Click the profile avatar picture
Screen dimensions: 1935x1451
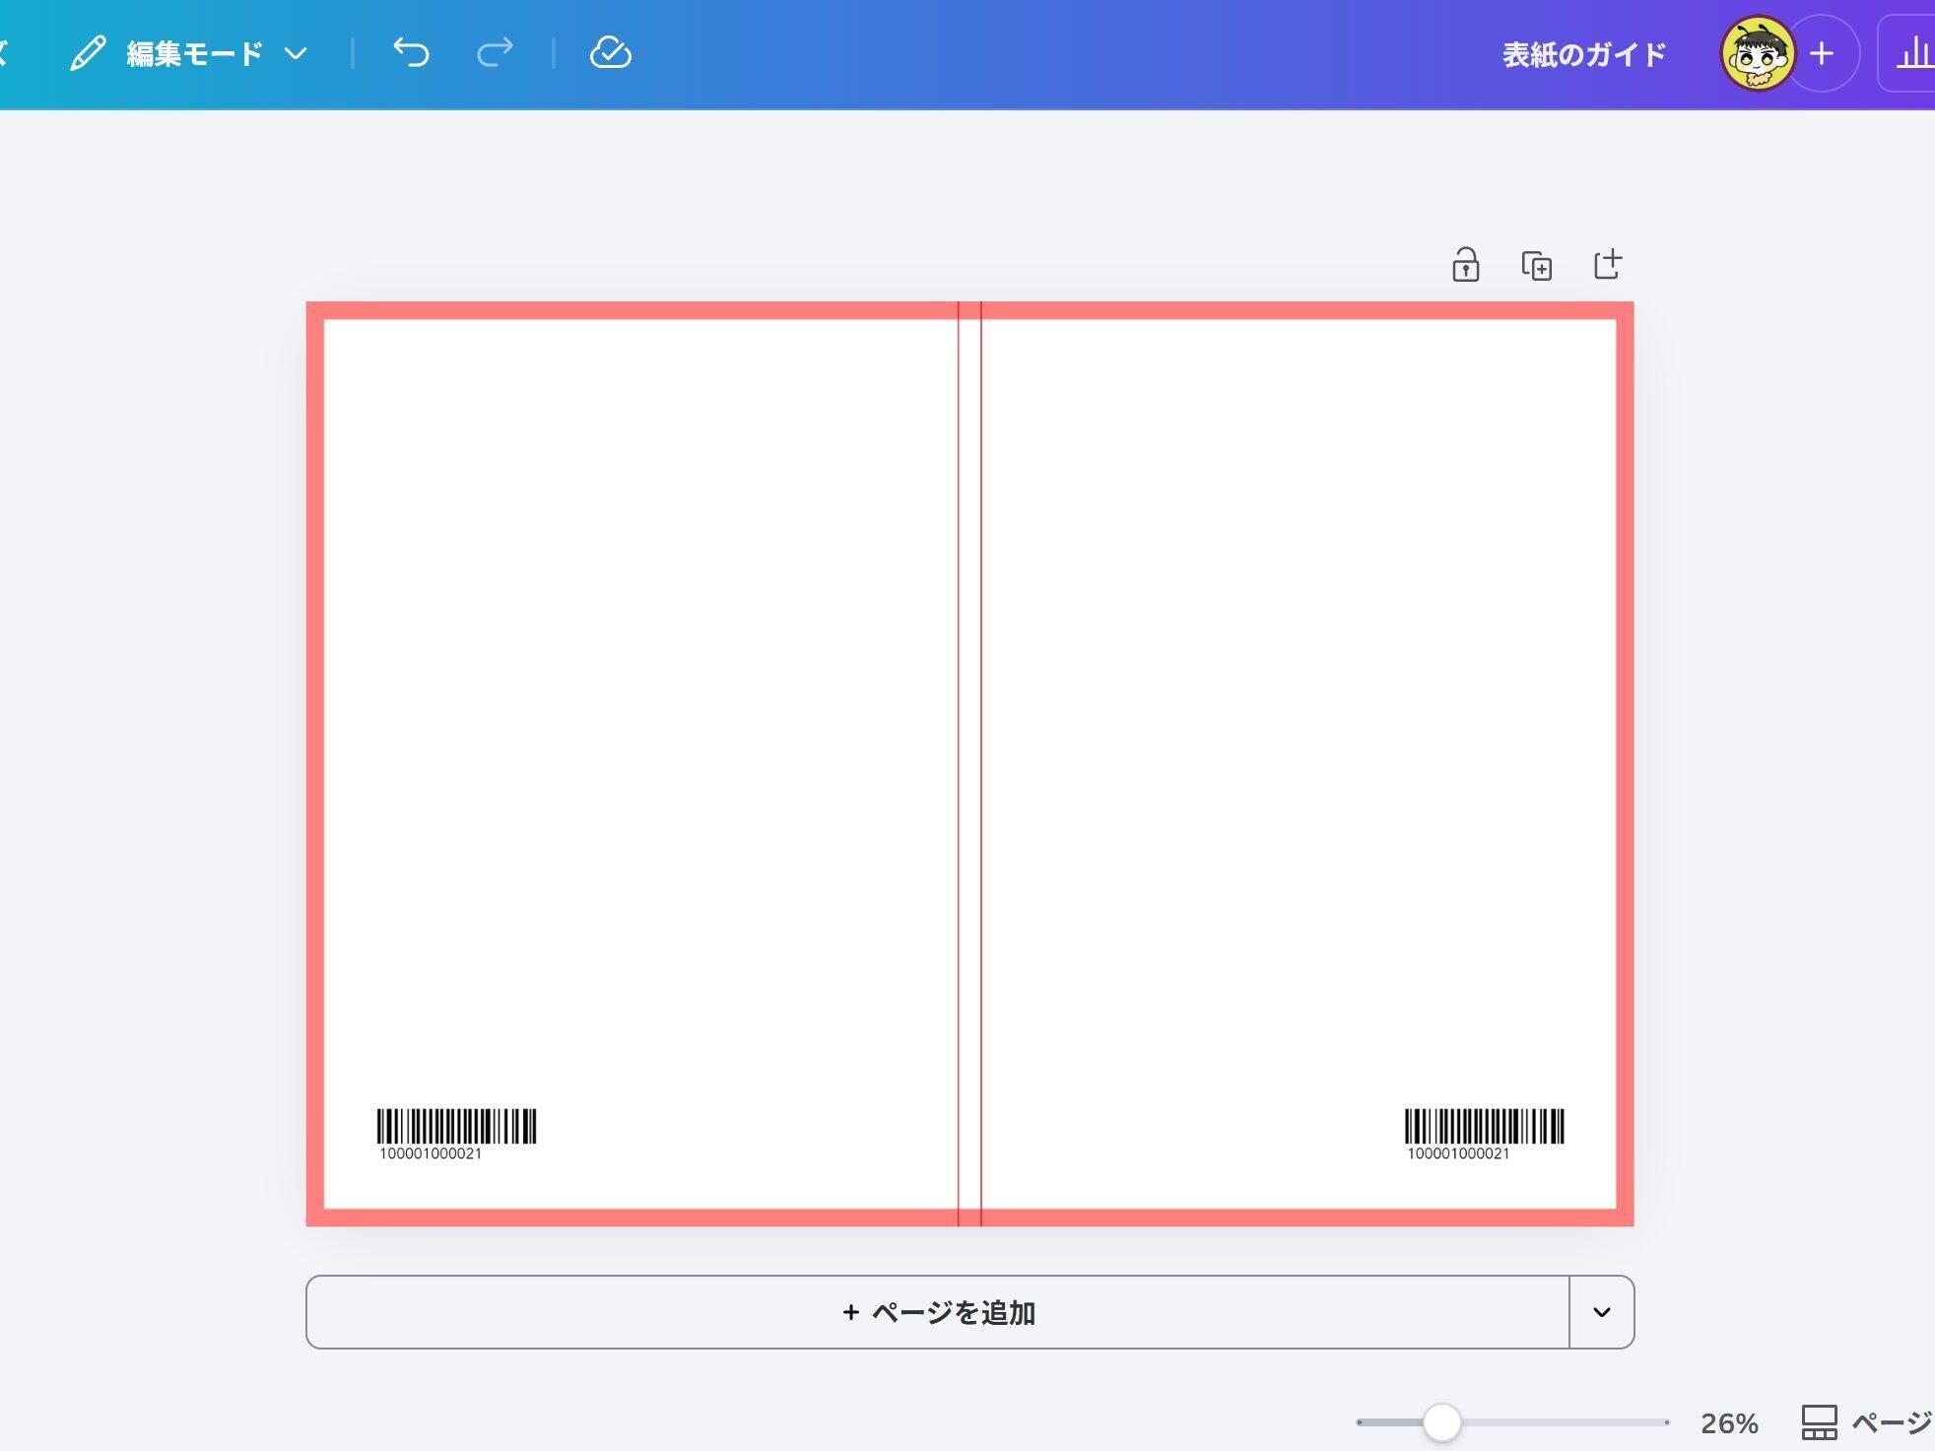tap(1759, 54)
